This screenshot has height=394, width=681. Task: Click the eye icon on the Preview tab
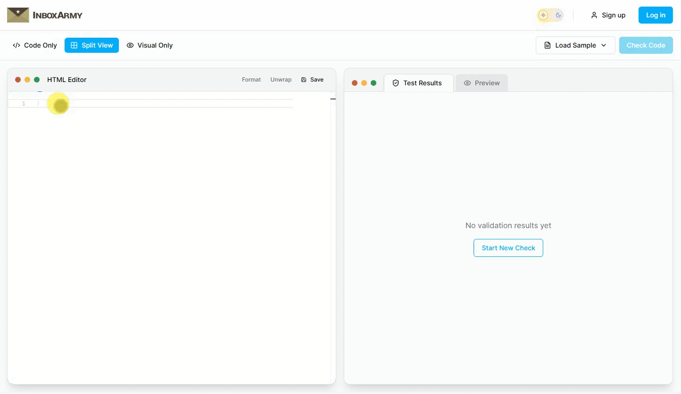[x=467, y=82]
